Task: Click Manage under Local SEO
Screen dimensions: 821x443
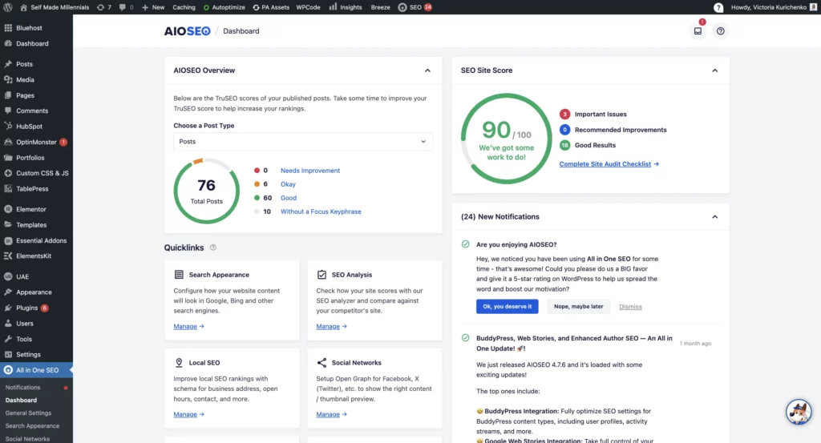Action: point(188,414)
